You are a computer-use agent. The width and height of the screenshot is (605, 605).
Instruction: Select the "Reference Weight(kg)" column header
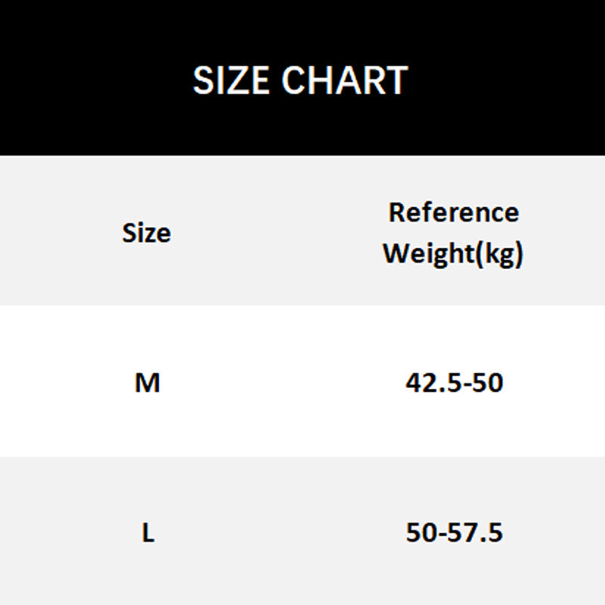pos(453,233)
